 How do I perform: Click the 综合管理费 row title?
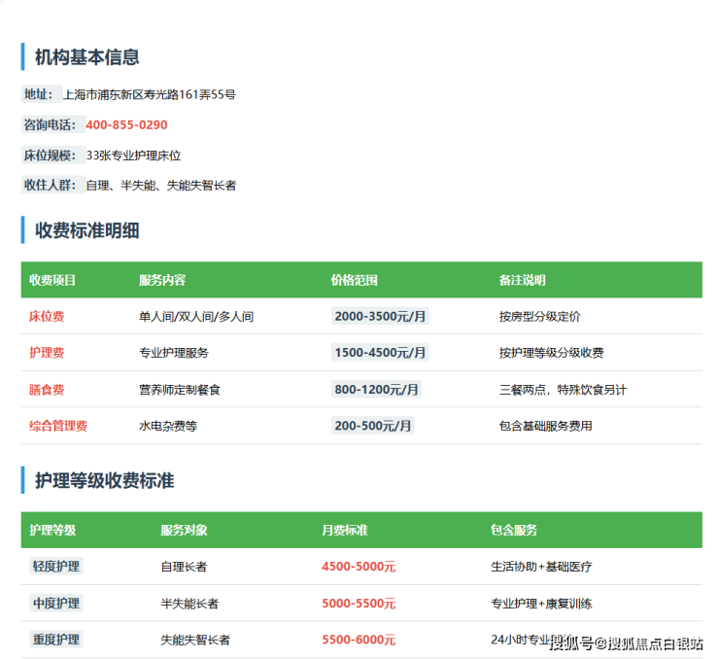click(x=58, y=426)
